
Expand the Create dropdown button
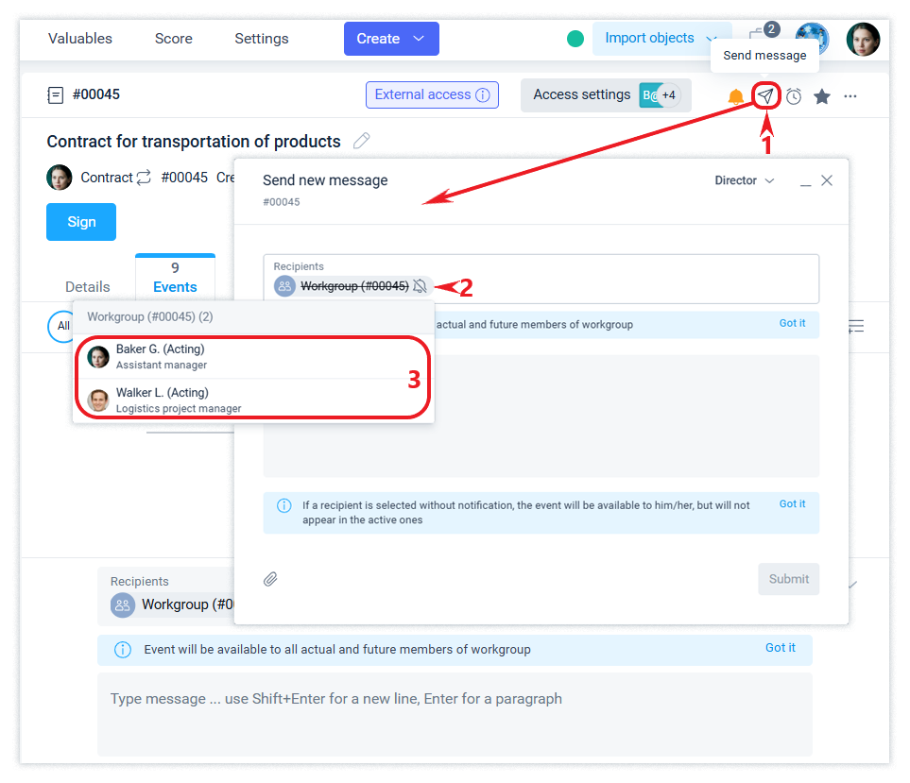click(391, 39)
